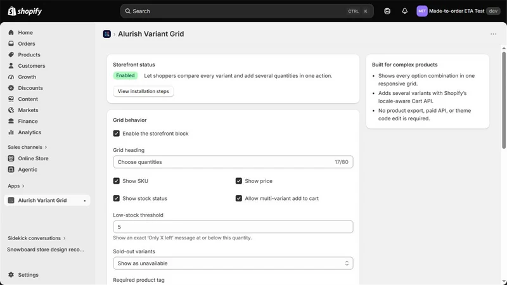Screen dimensions: 507x285
Task: Click the Discounts badge icon
Action: coord(11,88)
